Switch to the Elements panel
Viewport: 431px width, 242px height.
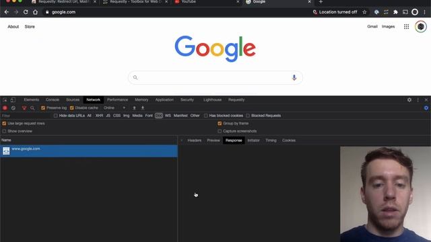pyautogui.click(x=32, y=100)
